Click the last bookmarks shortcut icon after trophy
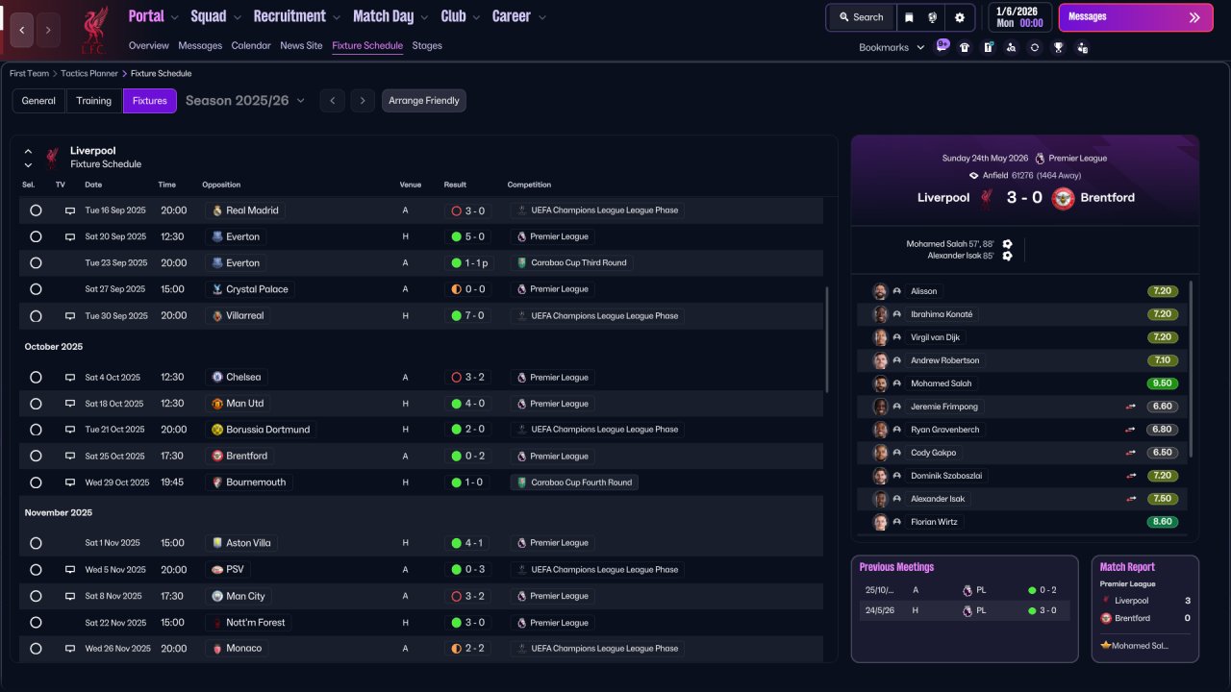 tap(1082, 47)
